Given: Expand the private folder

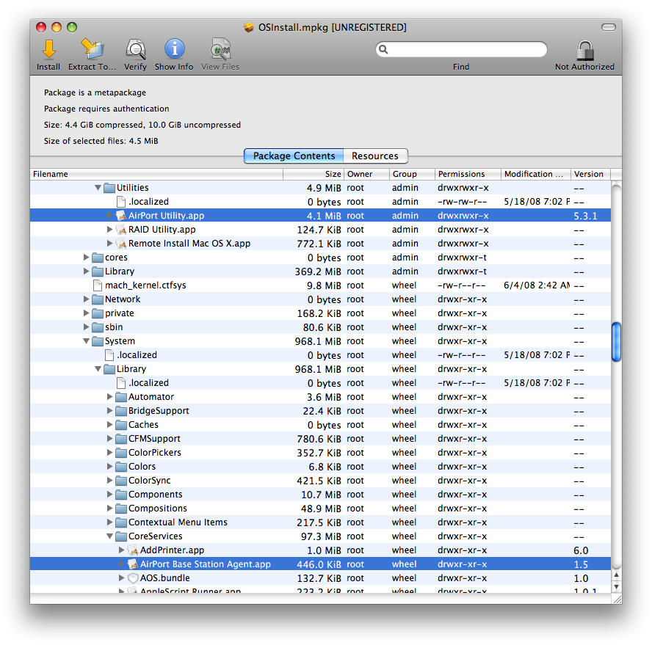Looking at the screenshot, I should click(x=86, y=313).
